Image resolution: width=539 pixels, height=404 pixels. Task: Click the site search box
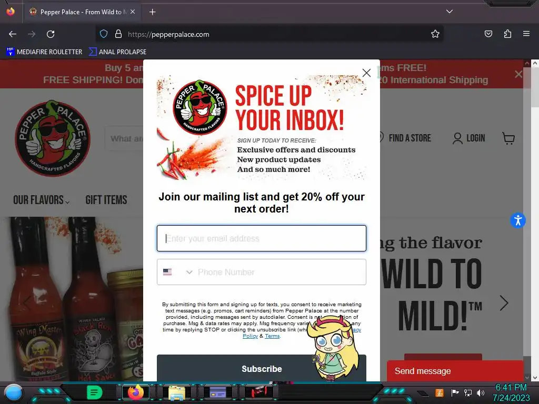click(124, 138)
